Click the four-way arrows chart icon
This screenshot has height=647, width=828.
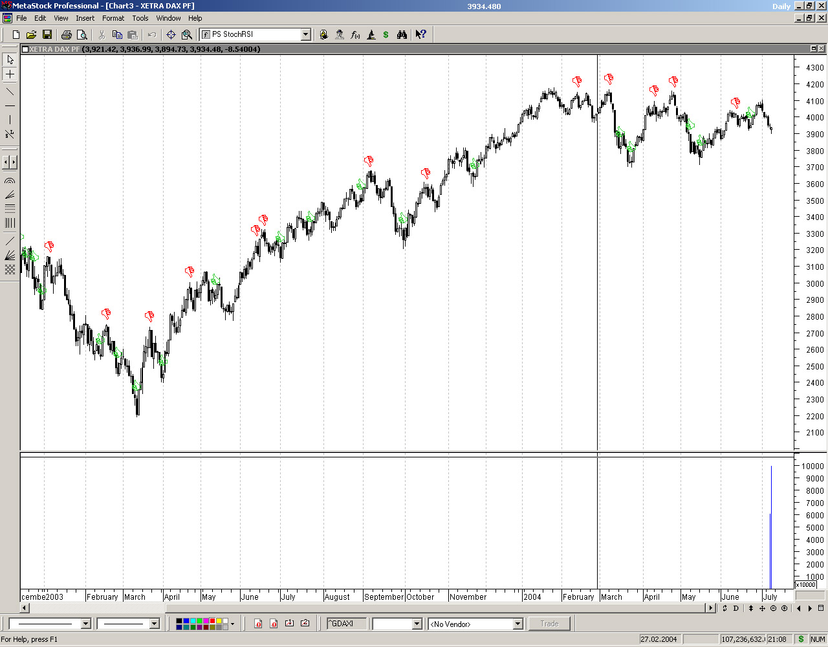(762, 608)
